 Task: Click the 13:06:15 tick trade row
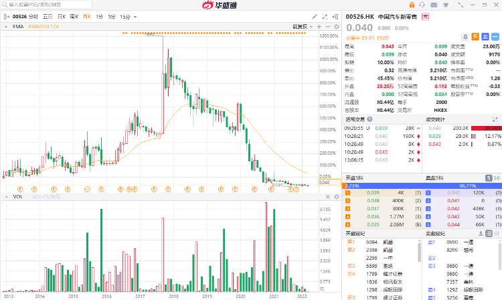click(x=383, y=160)
